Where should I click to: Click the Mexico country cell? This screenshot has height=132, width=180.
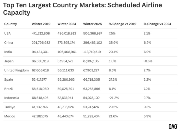pyautogui.click(x=10, y=116)
